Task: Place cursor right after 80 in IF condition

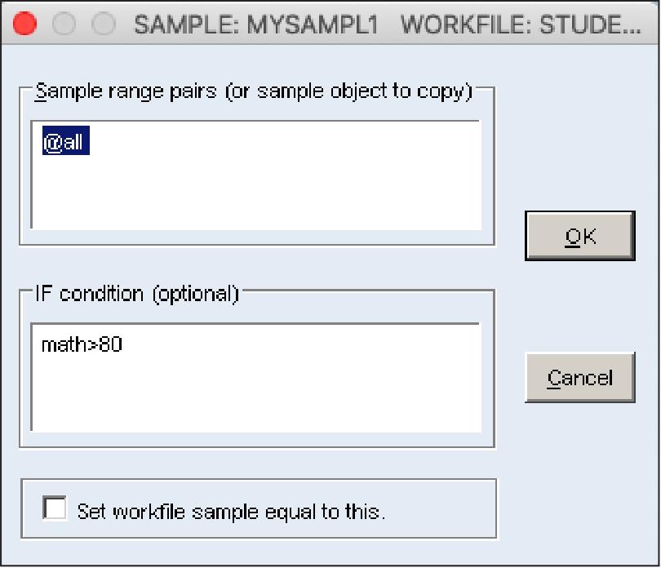Action: (x=124, y=345)
